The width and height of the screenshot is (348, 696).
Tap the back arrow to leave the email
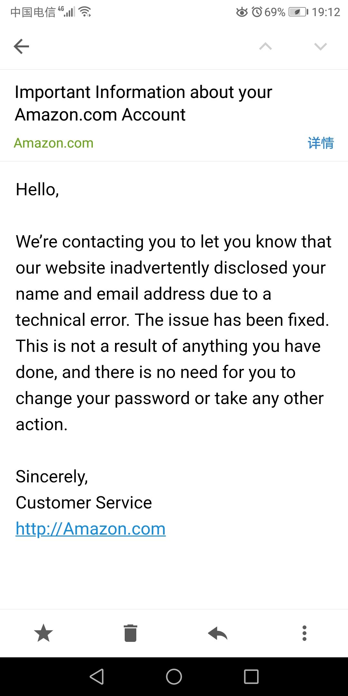point(22,46)
